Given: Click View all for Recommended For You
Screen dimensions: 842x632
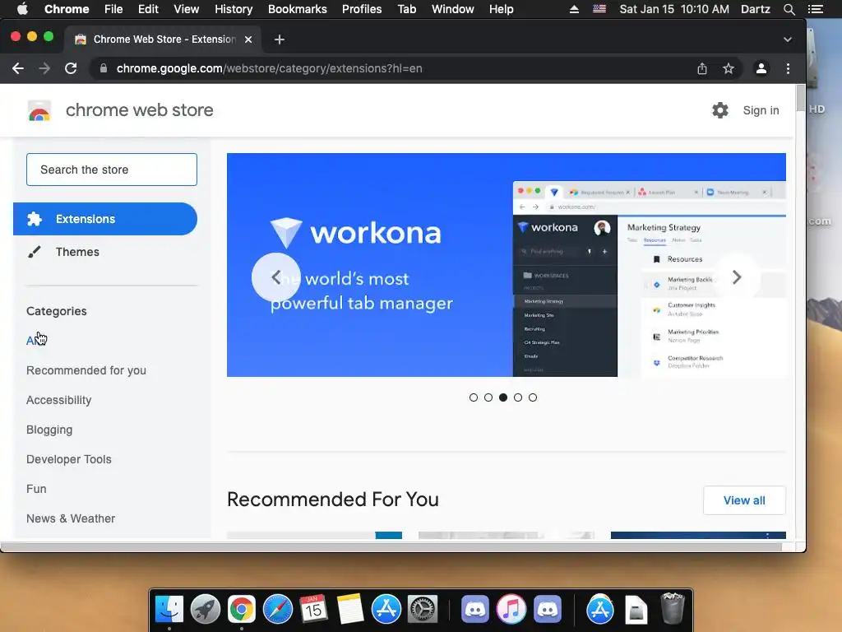Looking at the screenshot, I should (x=744, y=500).
